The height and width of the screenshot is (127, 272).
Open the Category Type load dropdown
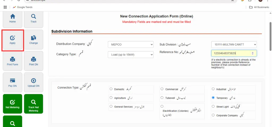pyautogui.click(x=131, y=55)
